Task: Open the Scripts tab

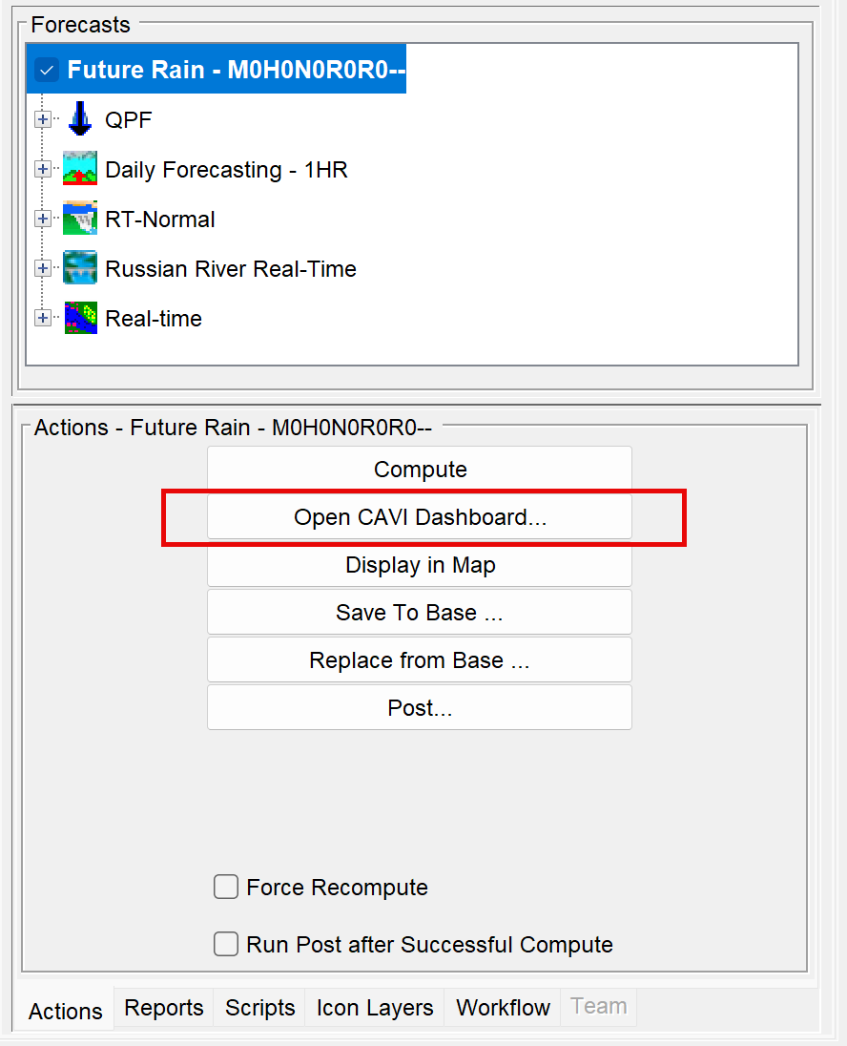Action: coord(259,1007)
